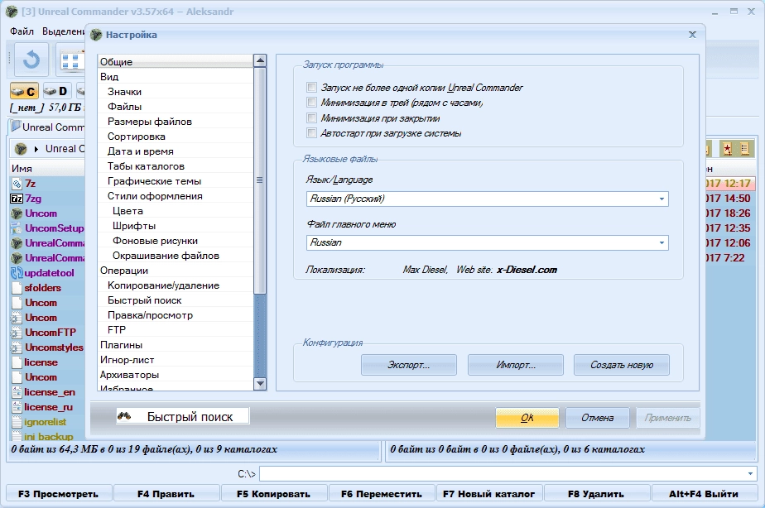This screenshot has width=765, height=508.
Task: Click the settings dialog title icon
Action: tap(96, 35)
